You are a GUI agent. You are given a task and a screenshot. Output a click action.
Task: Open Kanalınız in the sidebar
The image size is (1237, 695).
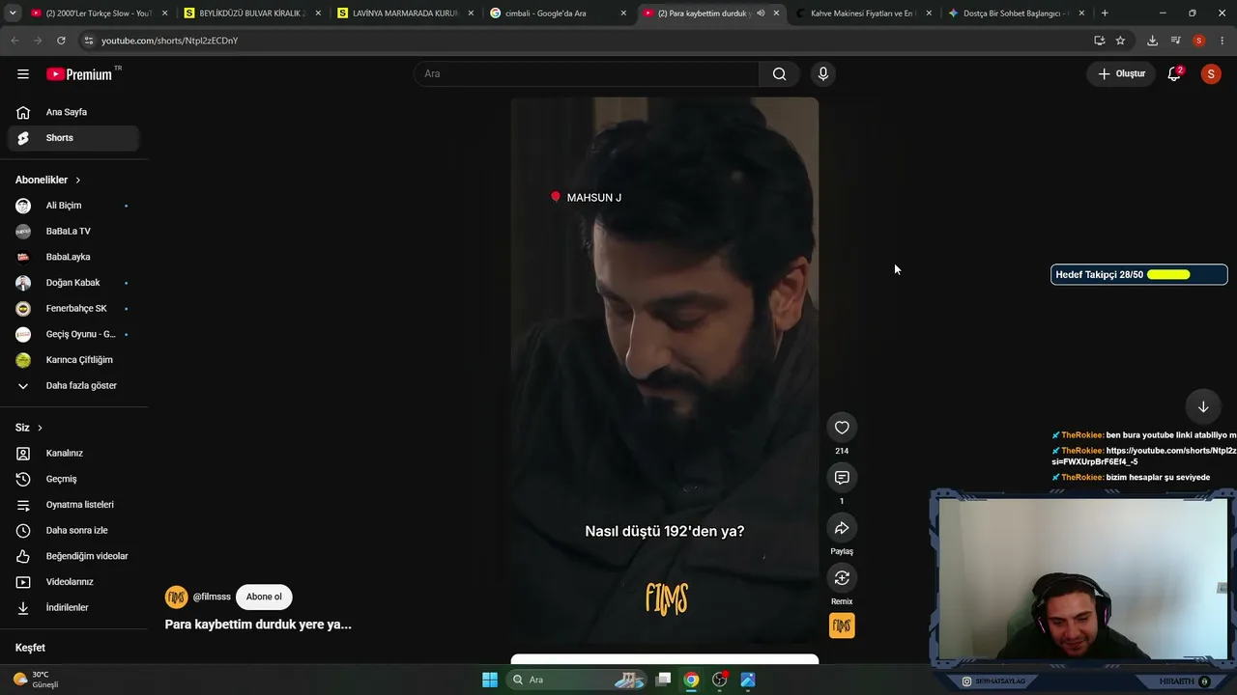pos(73,453)
